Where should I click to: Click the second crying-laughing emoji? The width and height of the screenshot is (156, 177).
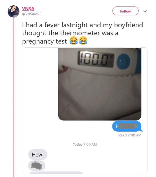click(83, 41)
